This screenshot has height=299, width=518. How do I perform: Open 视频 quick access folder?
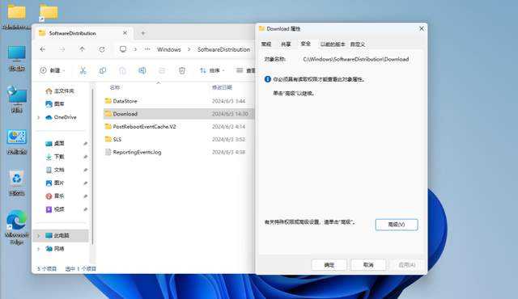pyautogui.click(x=55, y=209)
